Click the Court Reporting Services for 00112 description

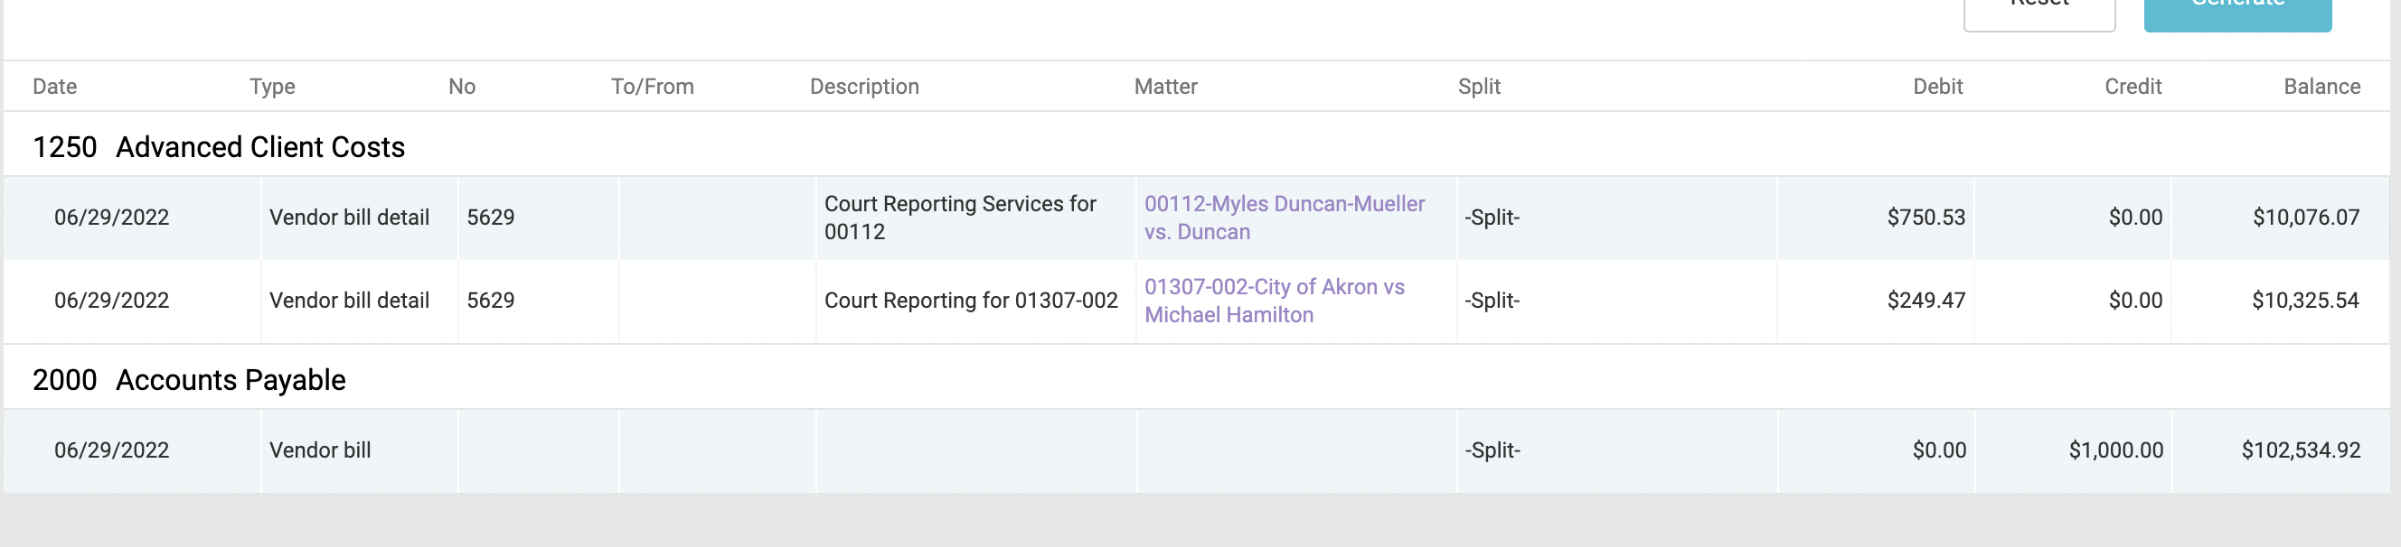(x=959, y=218)
